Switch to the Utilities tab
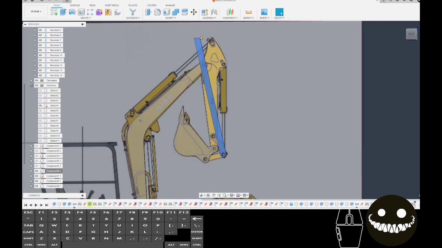Screen dimensions: 442x248 pyautogui.click(x=152, y=6)
